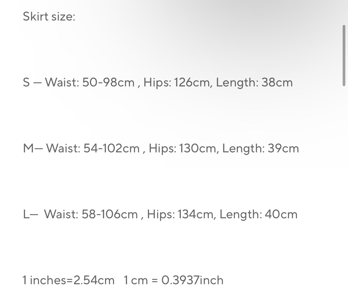
Task: Click the "1 inches=2.54cm" conversion text
Action: tap(68, 280)
